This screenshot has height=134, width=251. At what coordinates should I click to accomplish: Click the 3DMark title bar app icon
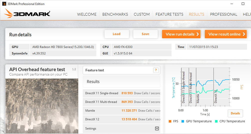click(4, 4)
